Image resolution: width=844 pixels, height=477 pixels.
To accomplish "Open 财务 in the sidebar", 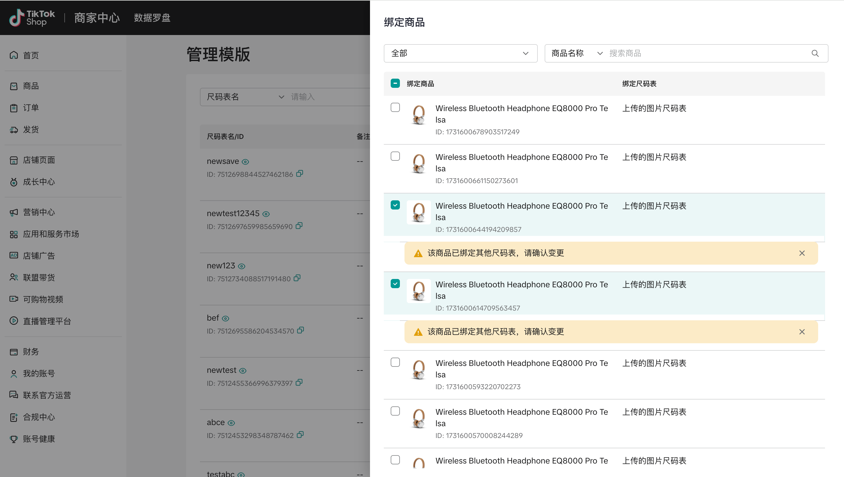I will (31, 352).
